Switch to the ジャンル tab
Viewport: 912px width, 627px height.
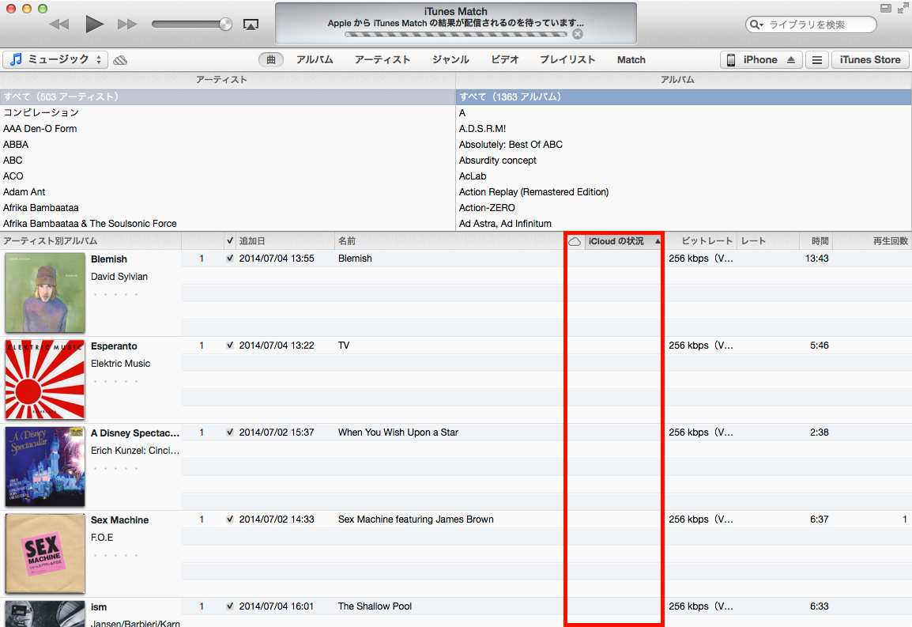click(450, 59)
